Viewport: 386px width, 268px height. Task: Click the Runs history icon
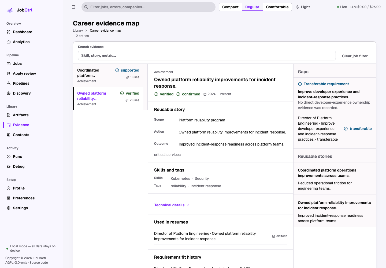pyautogui.click(x=9, y=157)
